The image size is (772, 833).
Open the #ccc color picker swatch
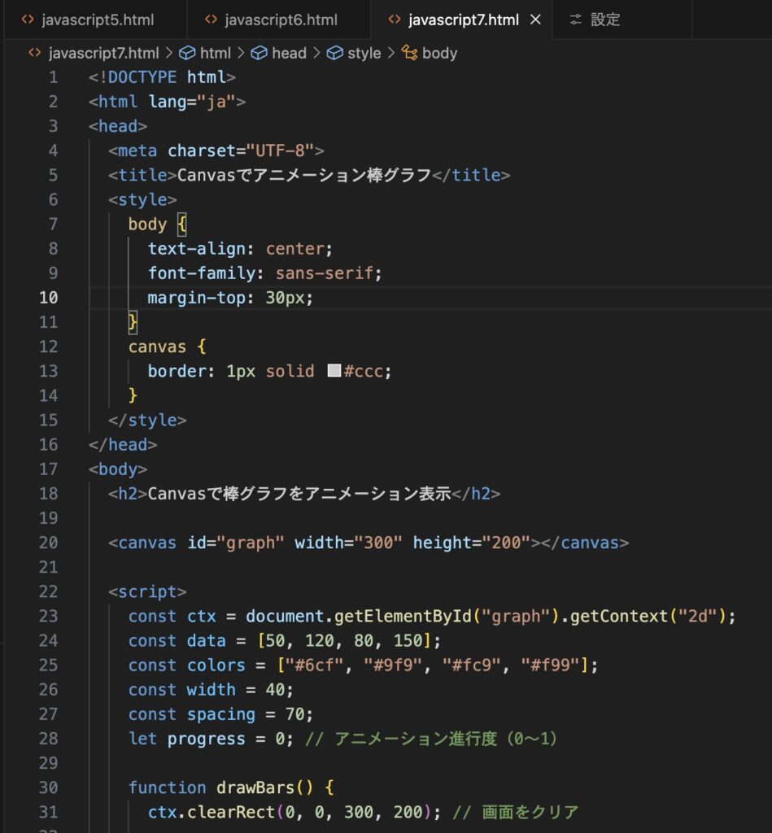[x=334, y=371]
